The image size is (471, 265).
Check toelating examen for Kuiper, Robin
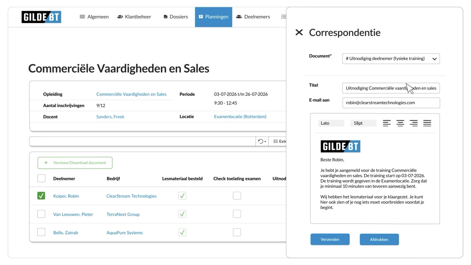click(x=237, y=196)
